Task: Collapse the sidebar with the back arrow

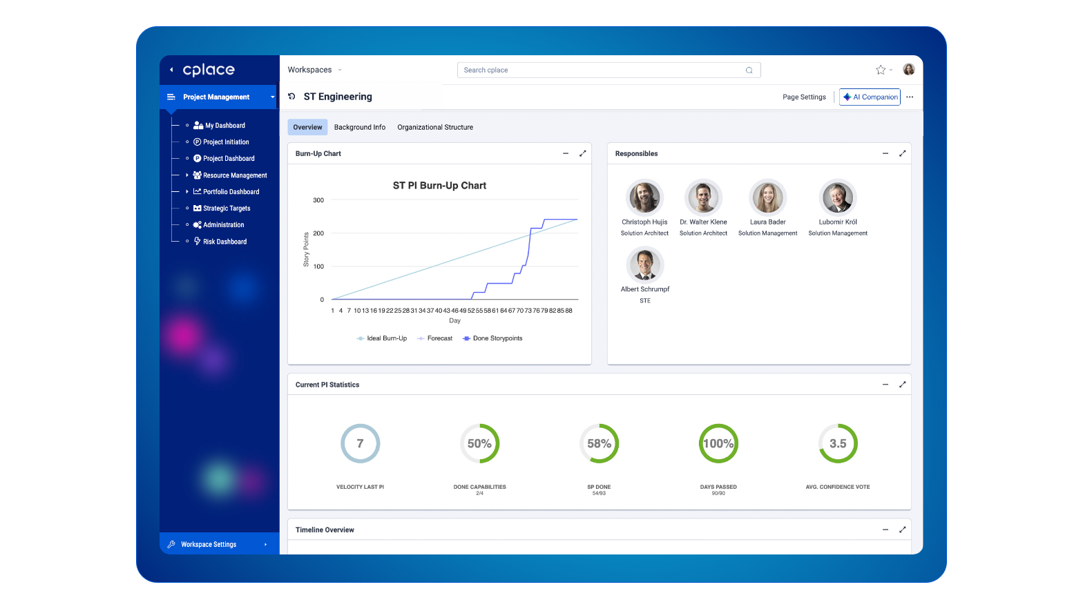Action: 171,70
